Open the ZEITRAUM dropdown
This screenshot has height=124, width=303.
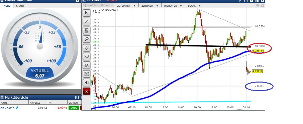click(150, 6)
